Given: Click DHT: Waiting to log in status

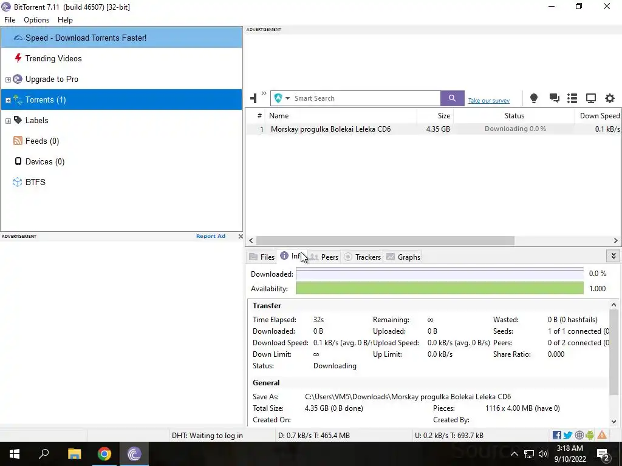Looking at the screenshot, I should pyautogui.click(x=207, y=436).
